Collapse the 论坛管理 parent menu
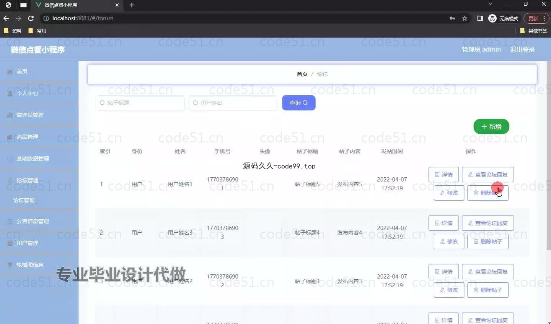Screen dimensions: 551x324 [x=39, y=180]
